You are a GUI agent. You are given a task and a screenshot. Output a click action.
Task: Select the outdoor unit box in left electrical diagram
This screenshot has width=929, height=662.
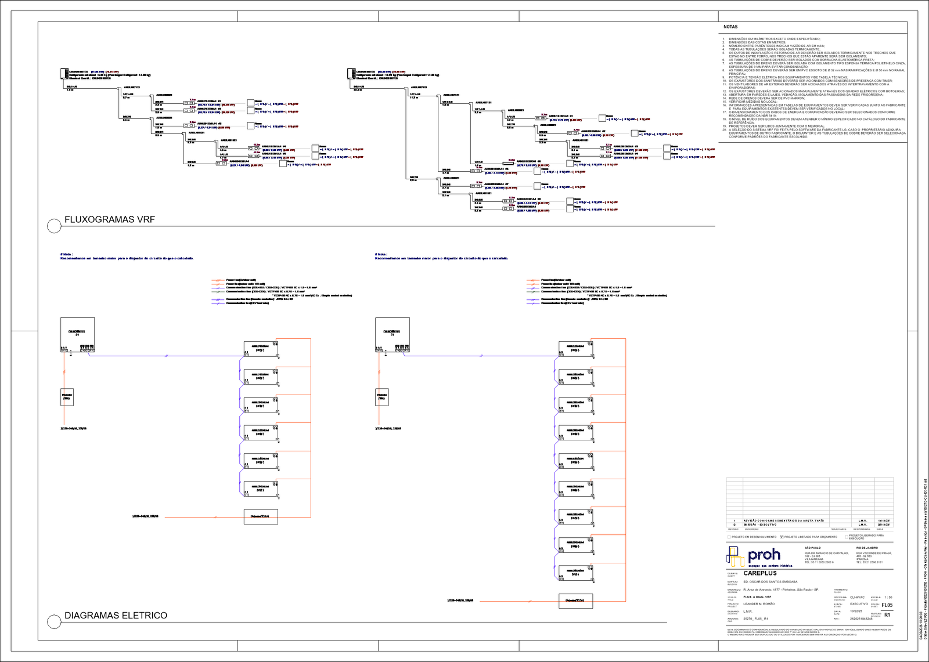click(77, 335)
